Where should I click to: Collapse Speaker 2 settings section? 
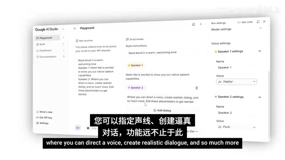(x=260, y=97)
